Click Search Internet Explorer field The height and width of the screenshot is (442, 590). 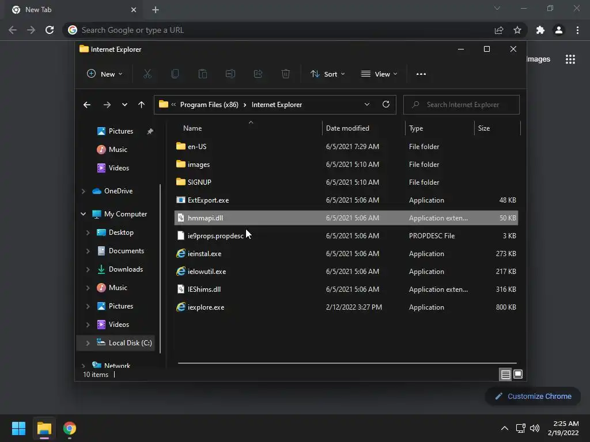[462, 105]
